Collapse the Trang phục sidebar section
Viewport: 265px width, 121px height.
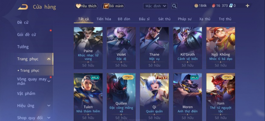(x=49, y=59)
